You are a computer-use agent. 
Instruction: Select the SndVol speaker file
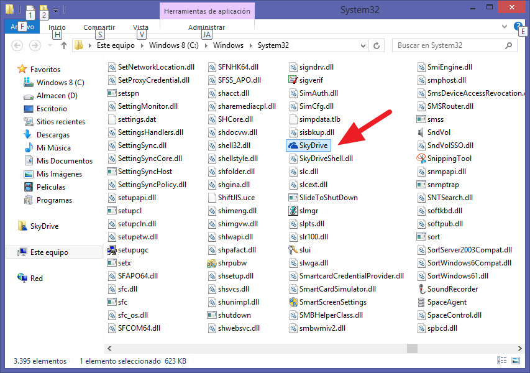[422, 132]
